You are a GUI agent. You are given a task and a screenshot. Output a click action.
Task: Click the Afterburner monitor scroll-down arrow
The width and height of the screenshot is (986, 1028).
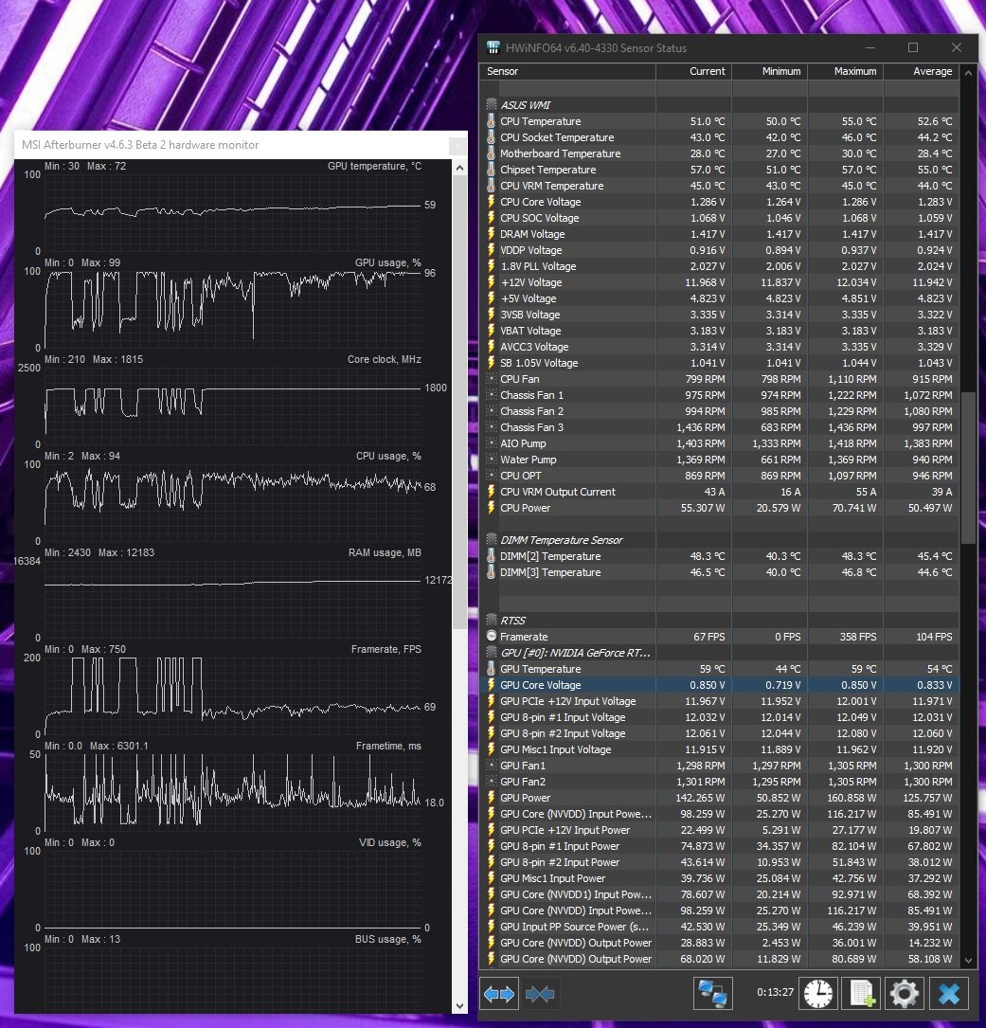(459, 1005)
